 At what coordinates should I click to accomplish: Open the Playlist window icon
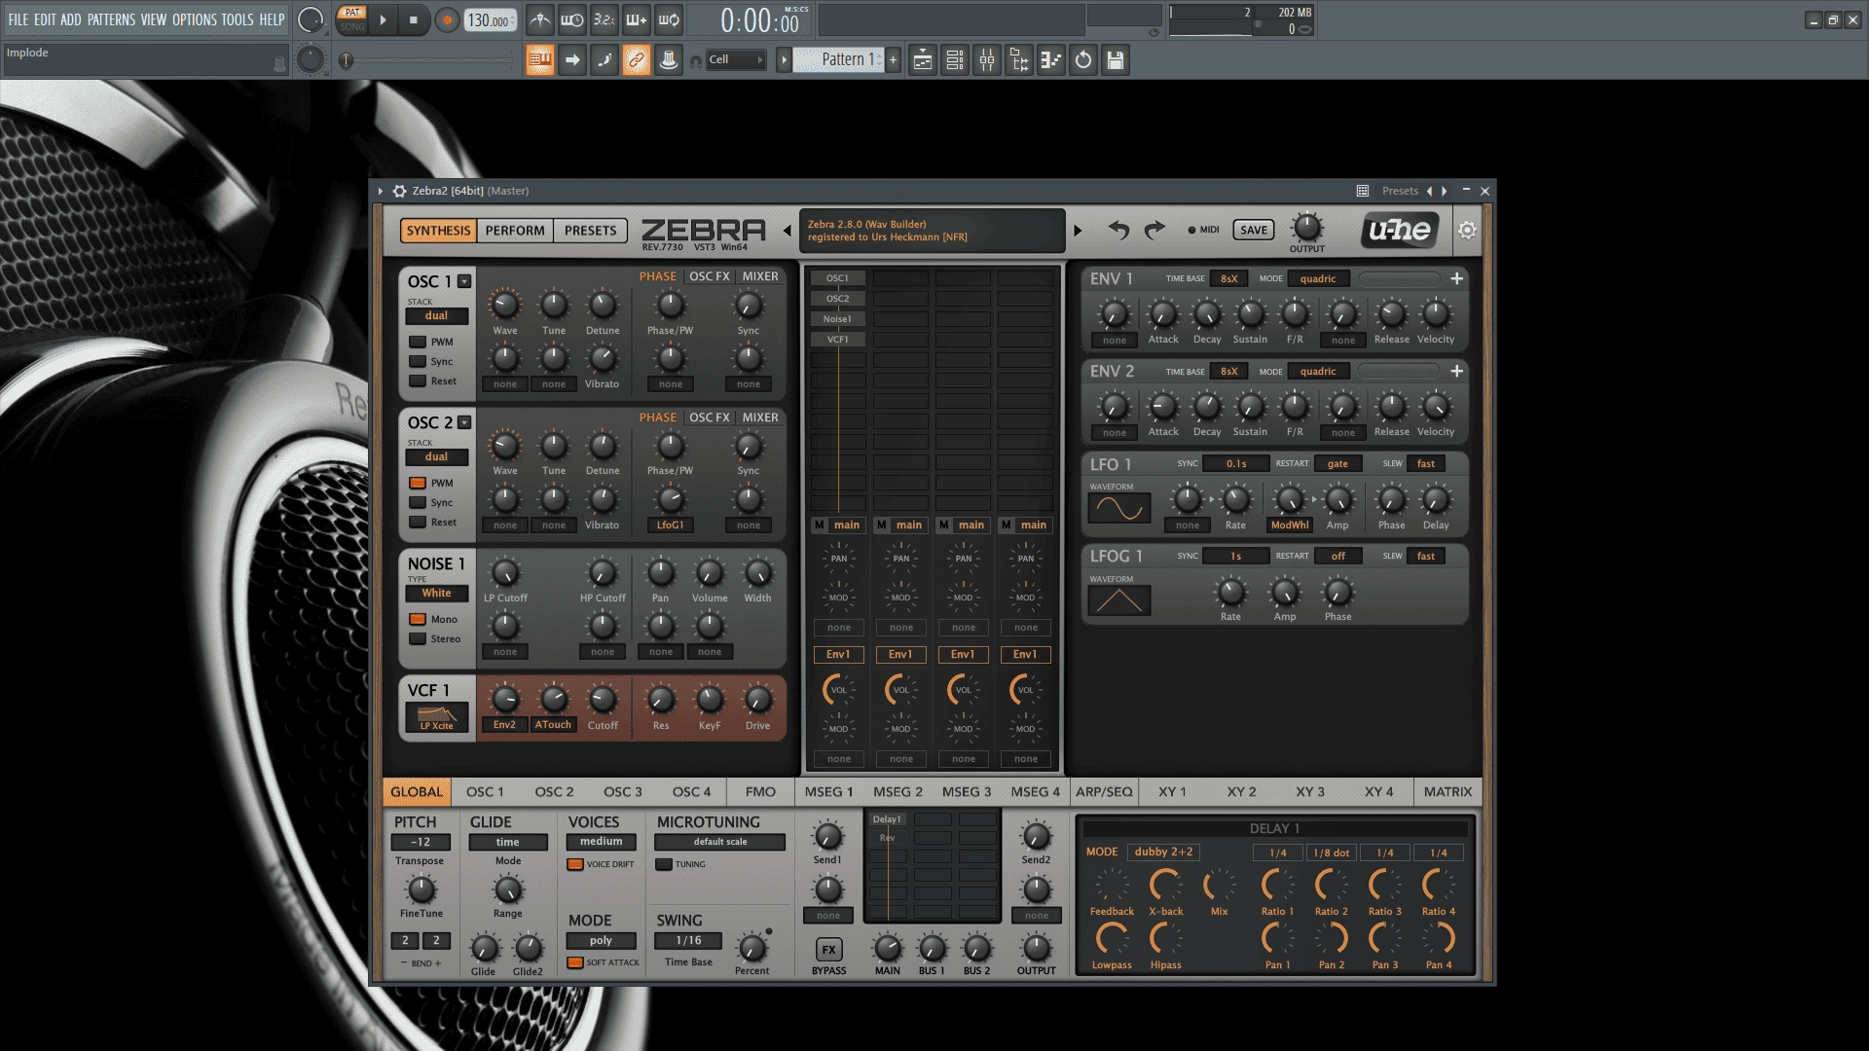coord(923,60)
